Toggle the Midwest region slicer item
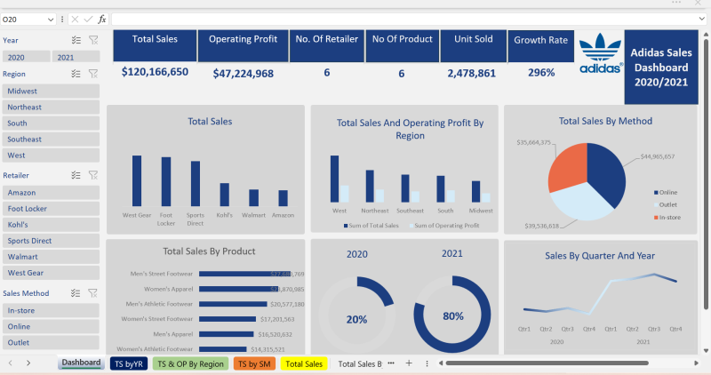The height and width of the screenshot is (375, 711). [x=51, y=92]
